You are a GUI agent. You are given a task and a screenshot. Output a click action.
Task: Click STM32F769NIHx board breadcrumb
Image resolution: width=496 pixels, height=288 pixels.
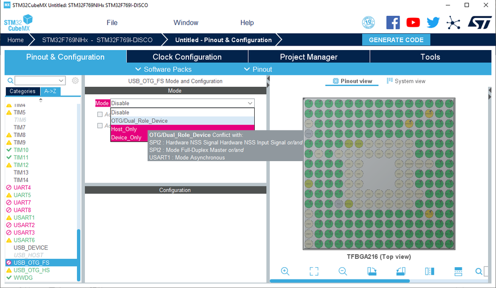click(x=97, y=40)
